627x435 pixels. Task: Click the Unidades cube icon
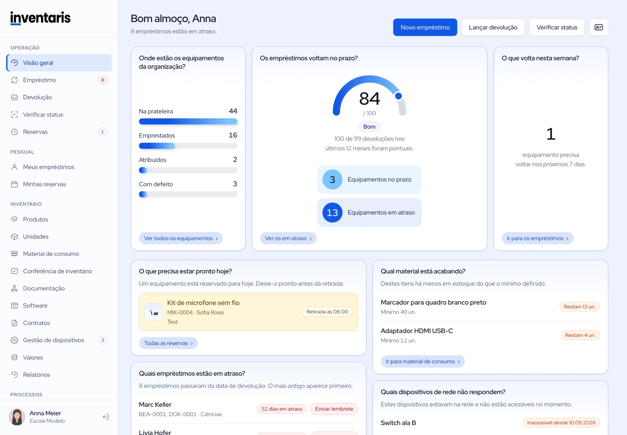coord(14,237)
